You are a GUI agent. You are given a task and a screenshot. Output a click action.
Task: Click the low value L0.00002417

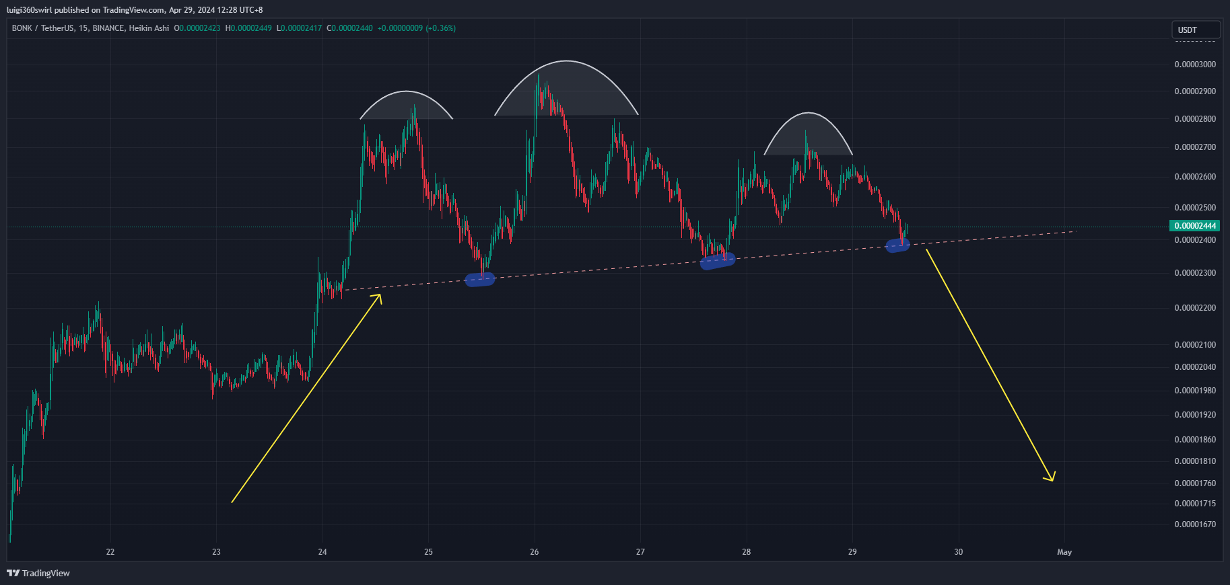299,28
